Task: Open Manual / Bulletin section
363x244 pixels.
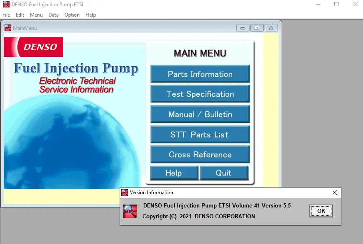Action: click(200, 114)
